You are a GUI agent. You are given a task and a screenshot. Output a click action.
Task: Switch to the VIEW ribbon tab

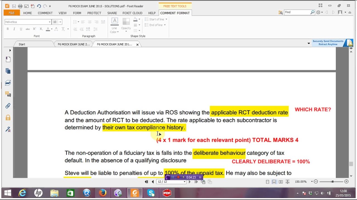click(x=62, y=13)
